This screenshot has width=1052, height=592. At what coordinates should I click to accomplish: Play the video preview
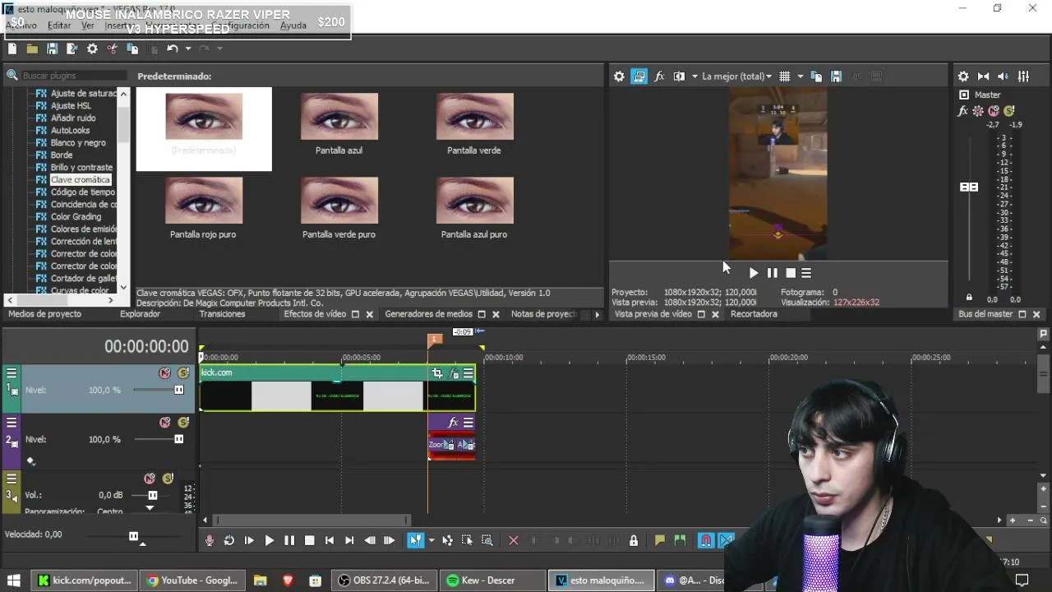coord(754,273)
